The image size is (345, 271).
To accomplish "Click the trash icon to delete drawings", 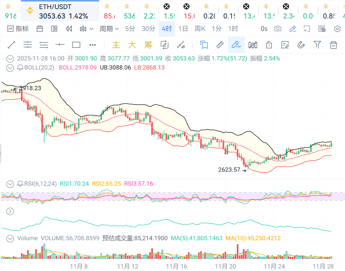I will [x=334, y=45].
